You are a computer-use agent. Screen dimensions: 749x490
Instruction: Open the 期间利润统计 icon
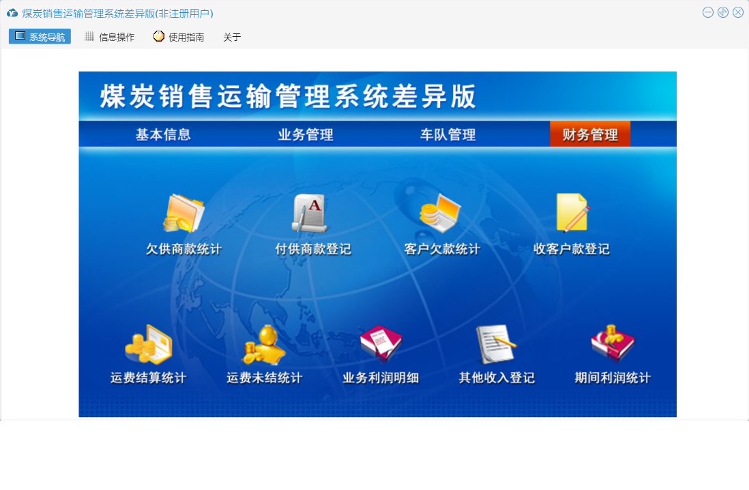click(613, 343)
